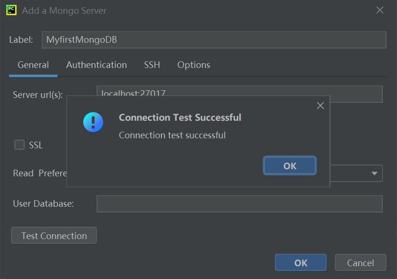Confirm the success popup with OK
This screenshot has height=279, width=397.
[x=289, y=165]
